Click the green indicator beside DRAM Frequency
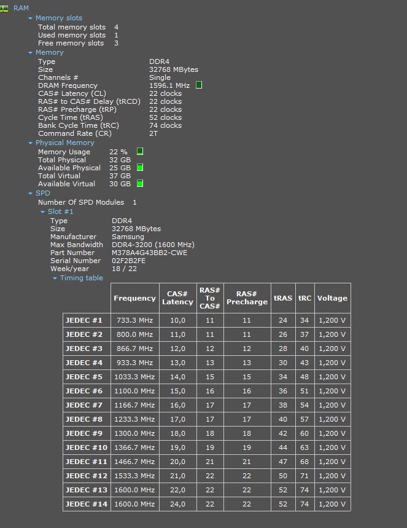 click(x=199, y=85)
